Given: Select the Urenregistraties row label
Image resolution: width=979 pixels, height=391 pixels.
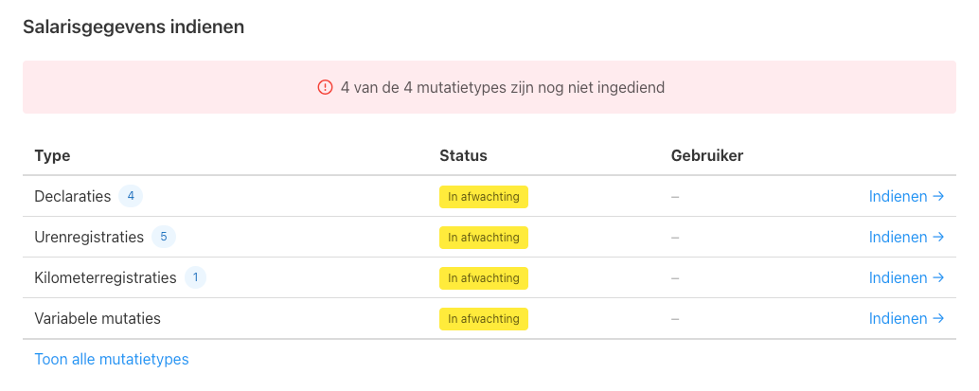Looking at the screenshot, I should point(89,237).
